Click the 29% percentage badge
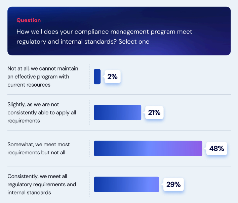This screenshot has height=203, width=238. click(x=173, y=184)
